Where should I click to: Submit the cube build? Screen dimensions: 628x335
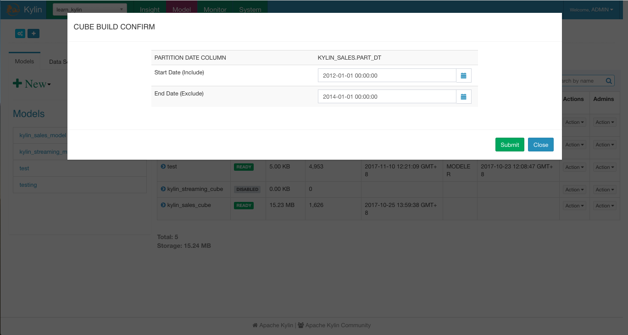pyautogui.click(x=510, y=145)
